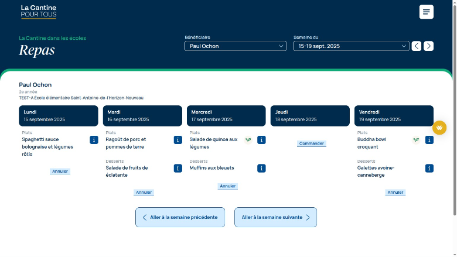Image resolution: width=457 pixels, height=257 pixels.
Task: Show info for Muffins aux bleuets
Action: pyautogui.click(x=261, y=168)
